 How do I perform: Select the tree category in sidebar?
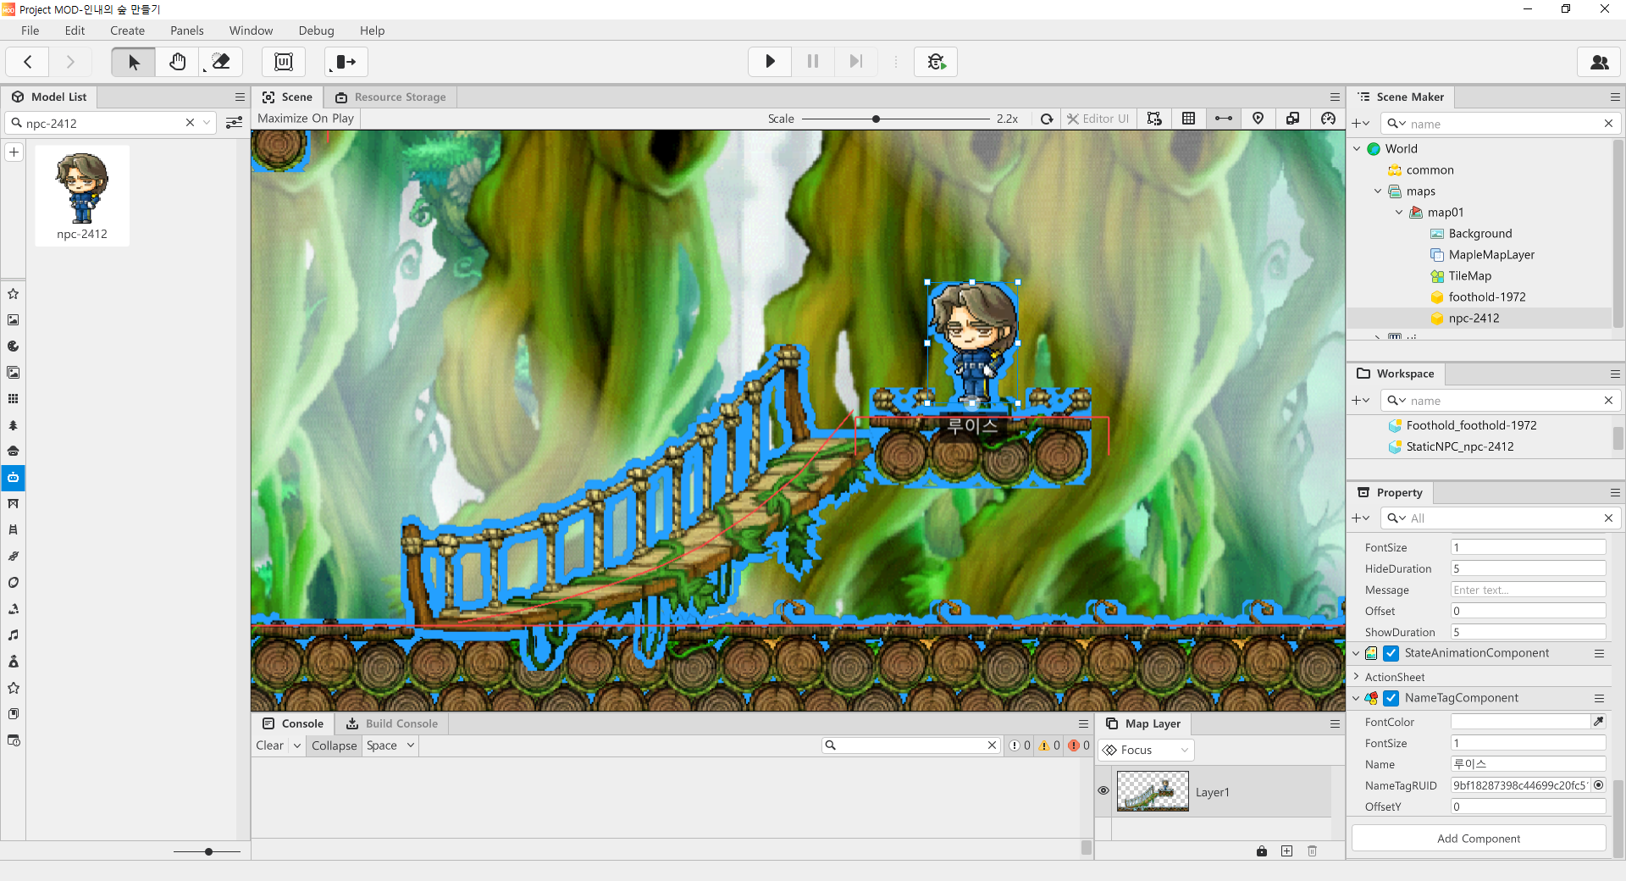[14, 425]
